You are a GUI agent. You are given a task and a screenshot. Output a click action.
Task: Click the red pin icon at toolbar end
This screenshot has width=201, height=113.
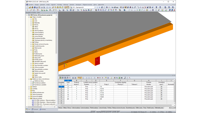(x=174, y=10)
